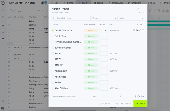Image resolution: width=170 pixels, height=111 pixels.
Task: Collapse the Assign People dialog with shrink icon
Action: (138, 9)
